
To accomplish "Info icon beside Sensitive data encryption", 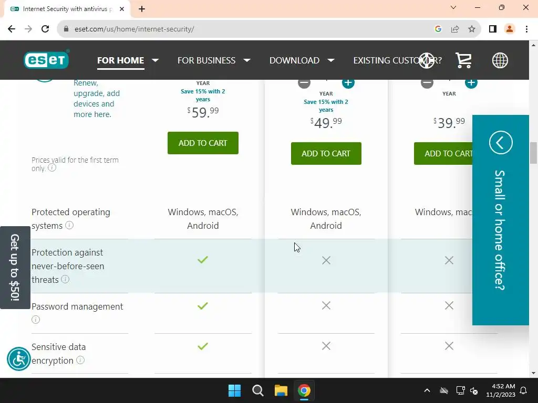I will coord(80,360).
